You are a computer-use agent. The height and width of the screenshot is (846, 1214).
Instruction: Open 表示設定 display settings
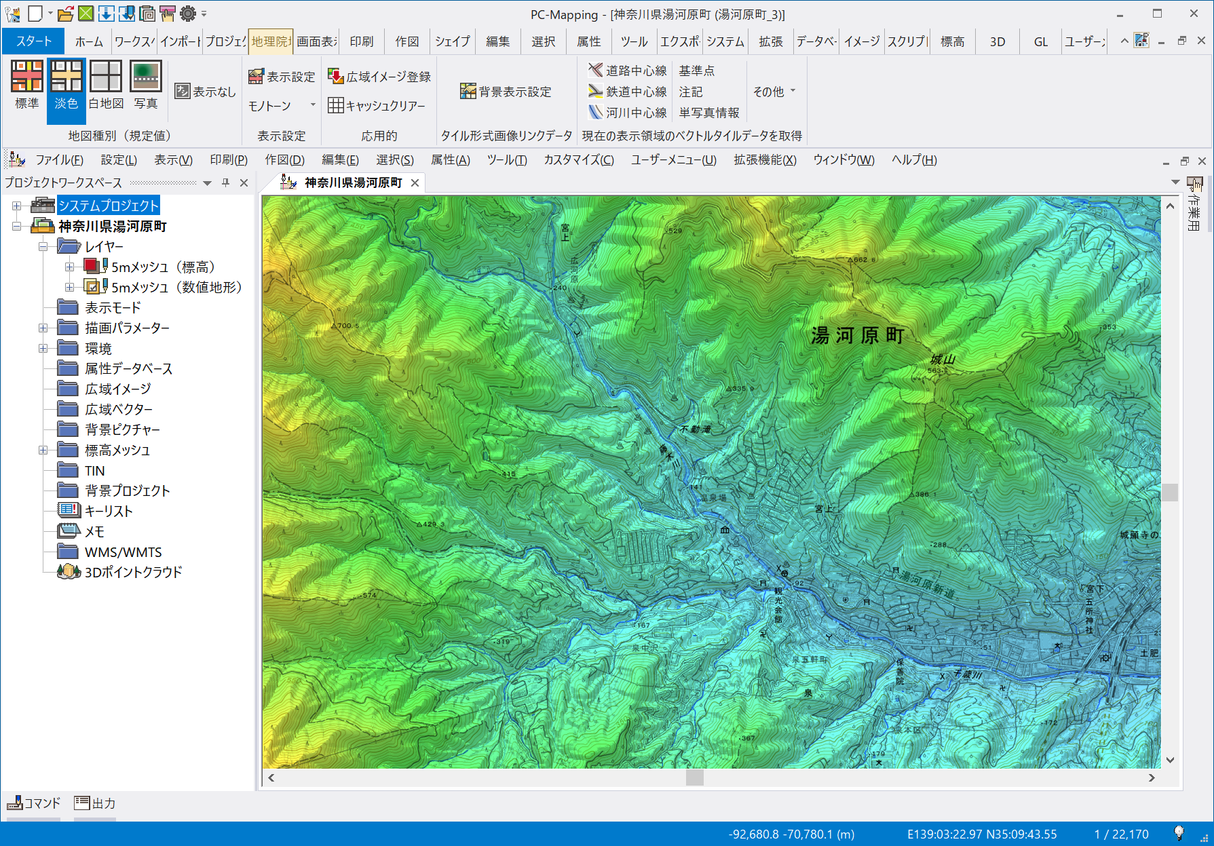point(282,77)
